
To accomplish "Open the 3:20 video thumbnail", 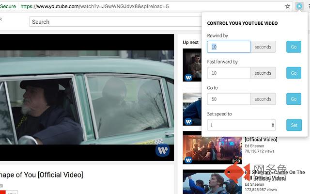I will tap(212, 148).
